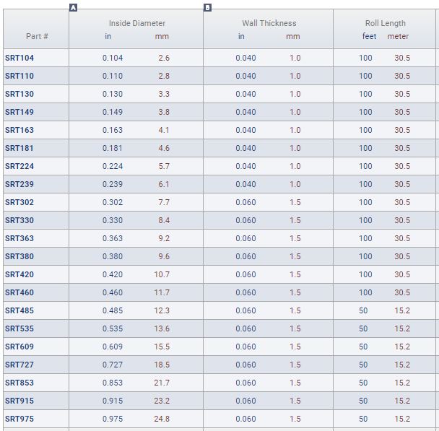This screenshot has height=431, width=439.
Task: Click the B dimension marker icon
Action: click(207, 7)
